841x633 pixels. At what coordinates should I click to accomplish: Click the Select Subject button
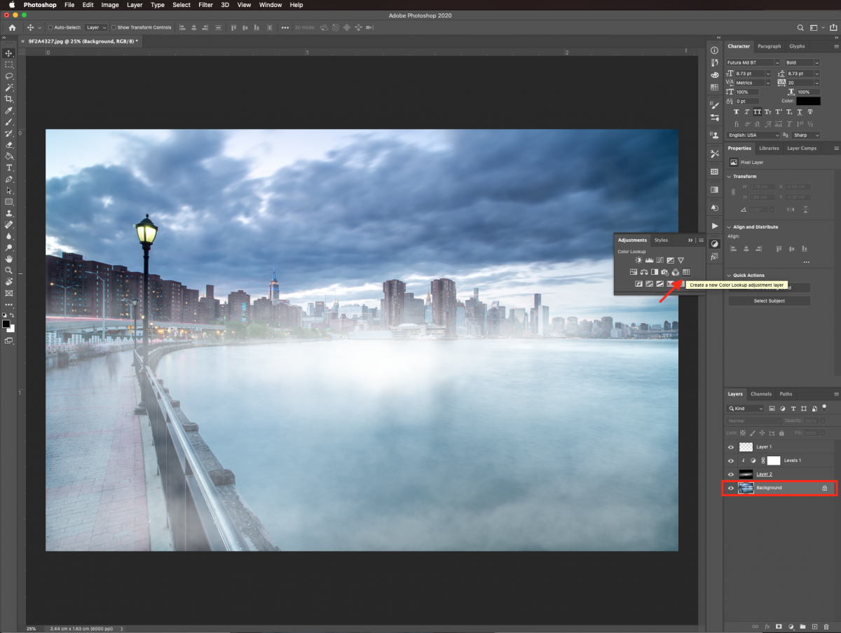[x=769, y=301]
